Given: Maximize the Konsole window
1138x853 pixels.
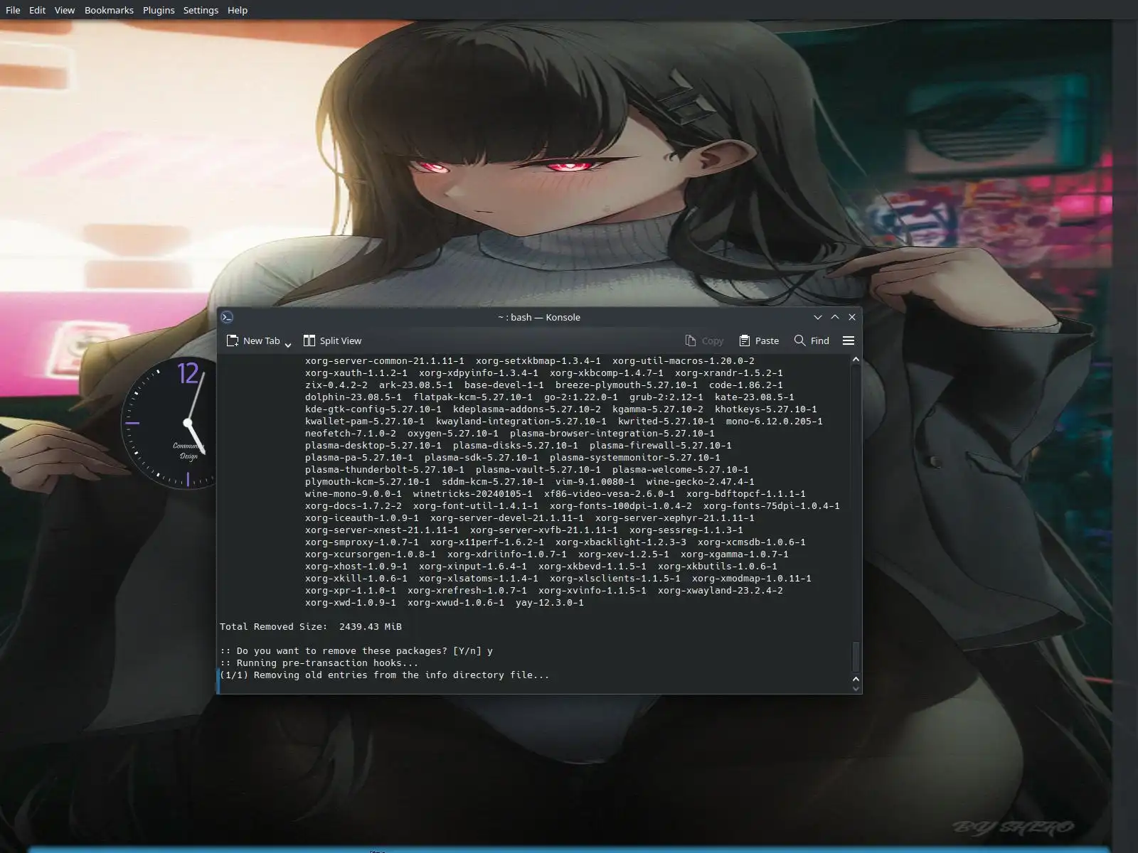Looking at the screenshot, I should 835,317.
